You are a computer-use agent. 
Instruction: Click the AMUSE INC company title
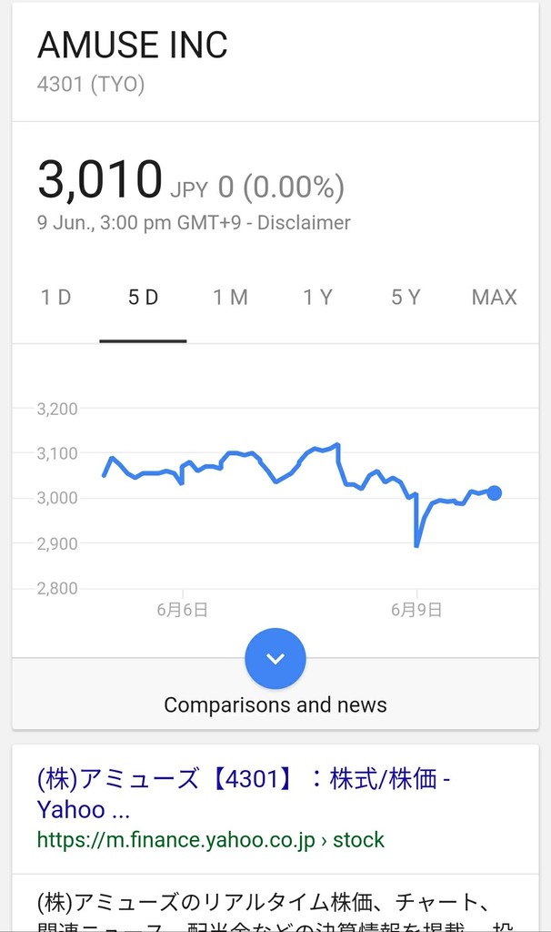[x=133, y=45]
